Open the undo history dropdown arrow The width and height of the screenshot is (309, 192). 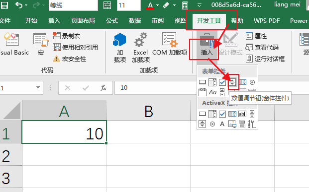(26, 5)
